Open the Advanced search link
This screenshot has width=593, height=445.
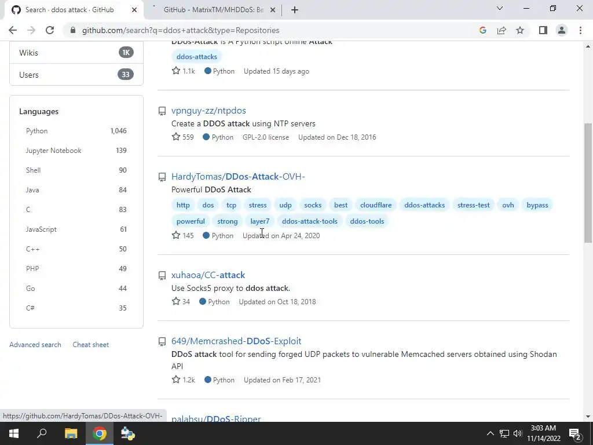click(x=35, y=345)
